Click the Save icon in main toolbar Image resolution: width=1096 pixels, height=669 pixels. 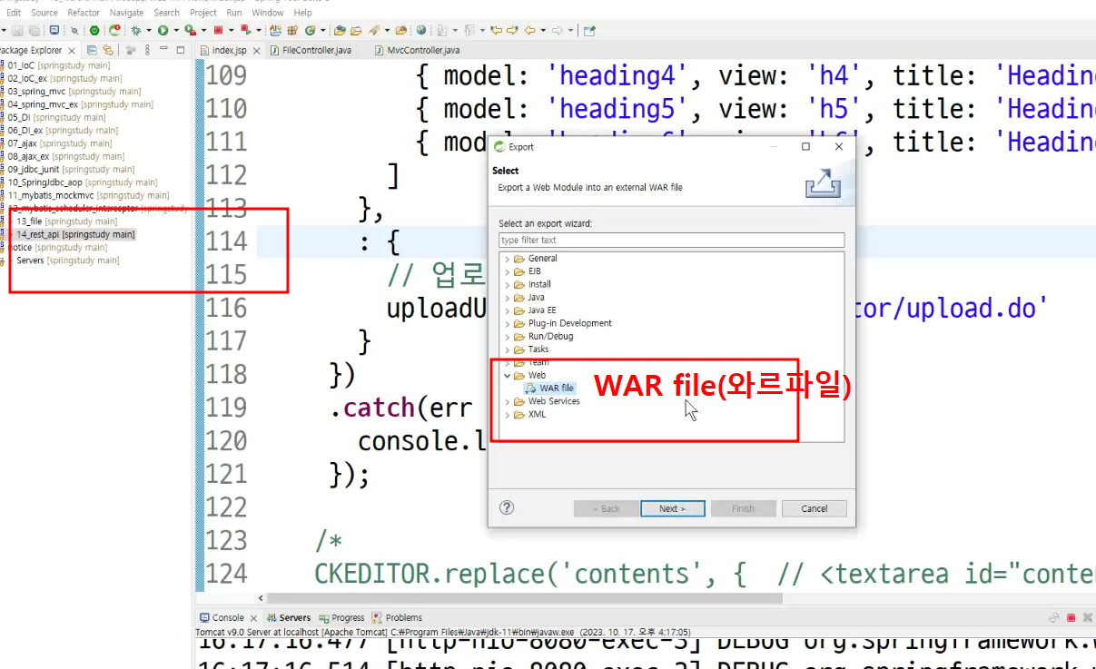coord(17,30)
